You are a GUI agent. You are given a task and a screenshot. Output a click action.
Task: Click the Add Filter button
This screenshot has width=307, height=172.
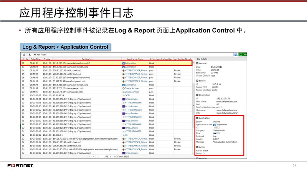click(x=40, y=55)
